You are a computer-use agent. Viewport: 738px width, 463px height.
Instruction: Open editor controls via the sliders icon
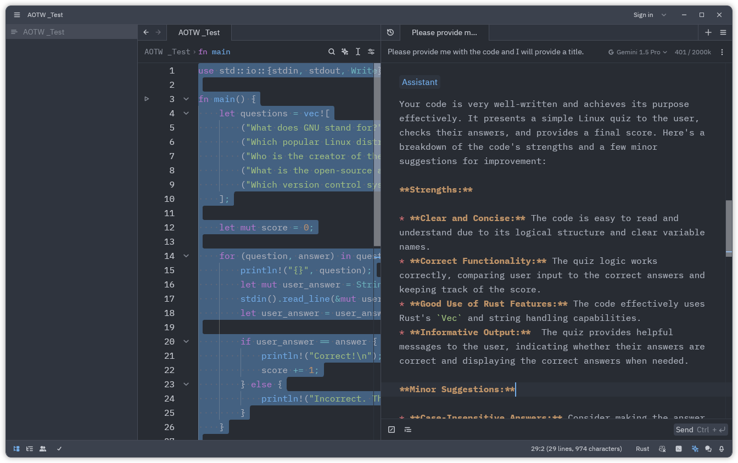[371, 51]
